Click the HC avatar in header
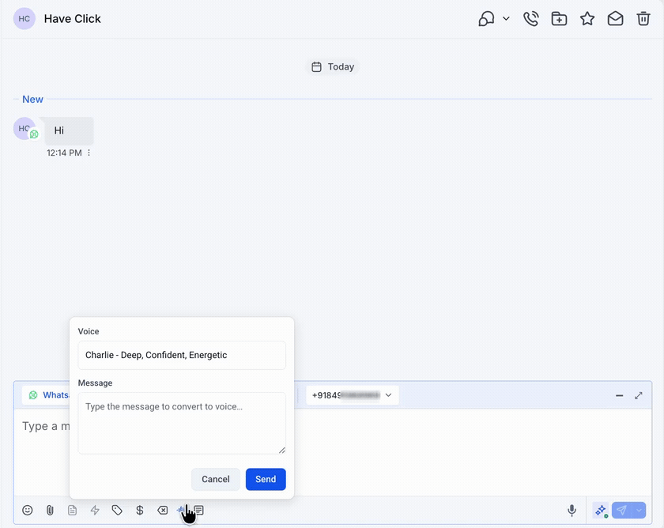 (x=25, y=19)
